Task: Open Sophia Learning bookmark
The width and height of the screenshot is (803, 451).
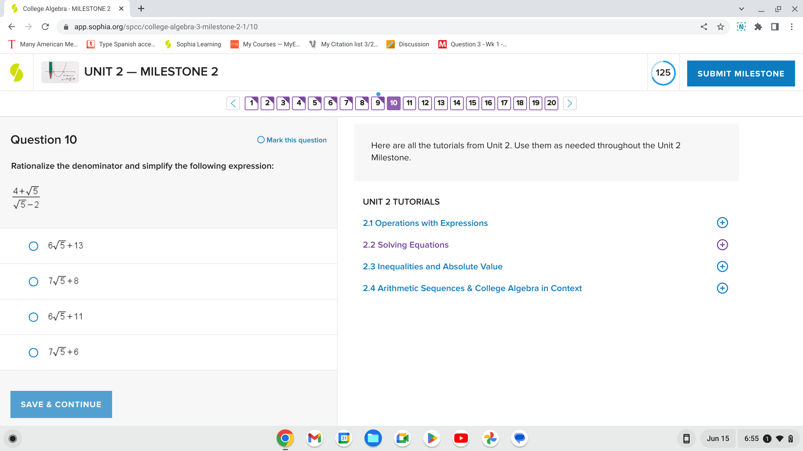Action: coord(193,44)
